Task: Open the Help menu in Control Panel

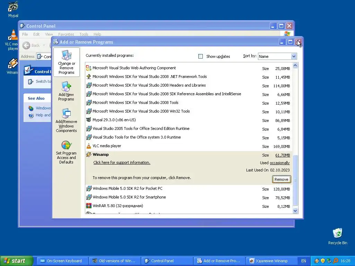Action: (97, 34)
